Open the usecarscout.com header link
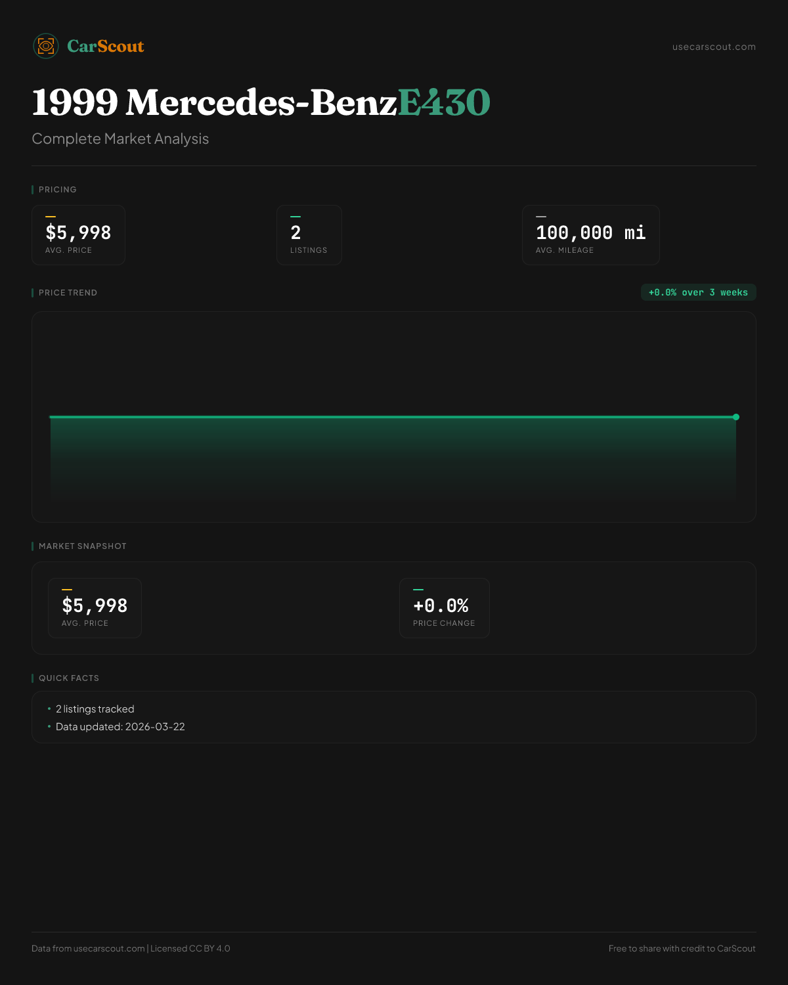The height and width of the screenshot is (985, 788). pos(714,47)
